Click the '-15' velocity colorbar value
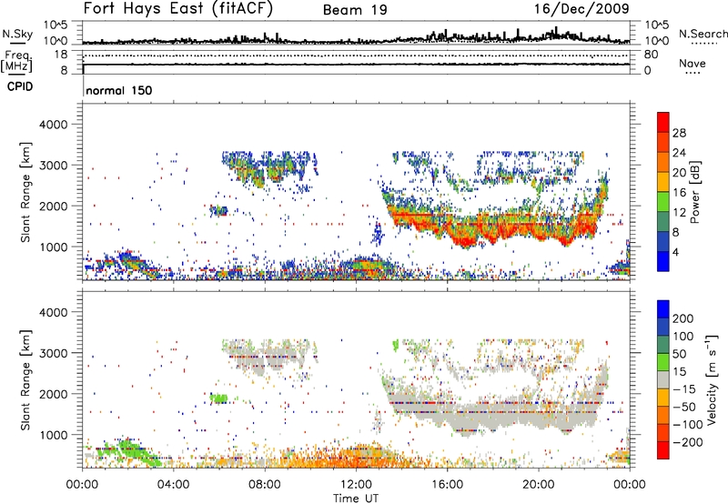The image size is (728, 504). (684, 389)
